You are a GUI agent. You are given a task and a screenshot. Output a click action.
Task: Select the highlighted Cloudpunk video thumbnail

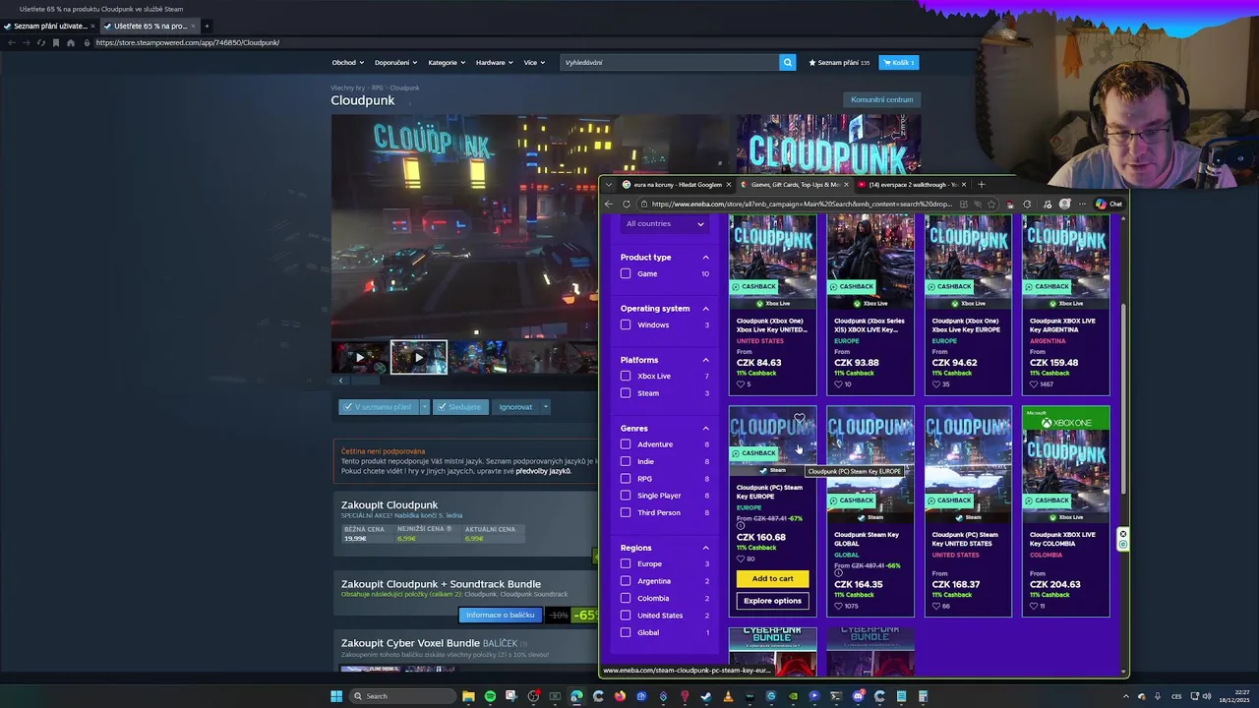point(418,357)
